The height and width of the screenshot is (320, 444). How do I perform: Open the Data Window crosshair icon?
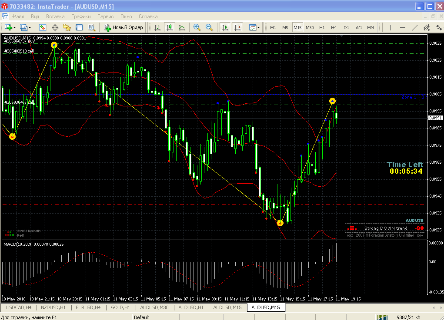55,27
